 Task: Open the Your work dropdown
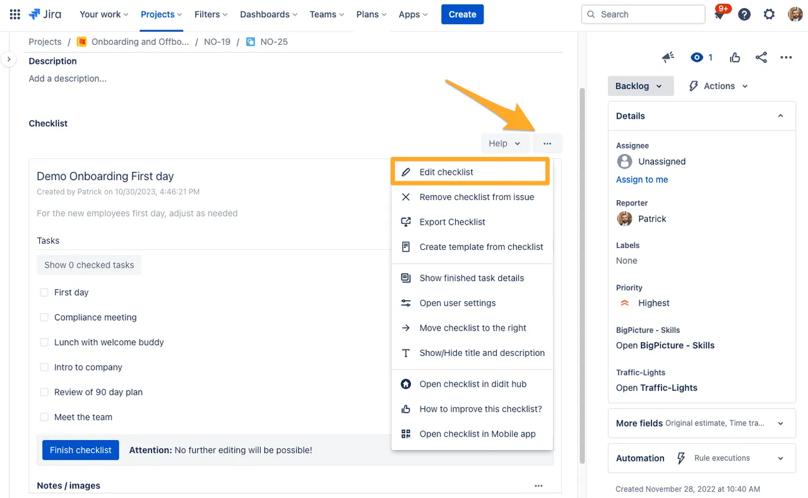point(104,14)
